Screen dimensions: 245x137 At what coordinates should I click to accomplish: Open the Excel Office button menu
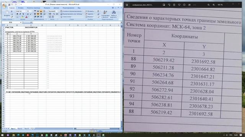[x=4, y=6]
